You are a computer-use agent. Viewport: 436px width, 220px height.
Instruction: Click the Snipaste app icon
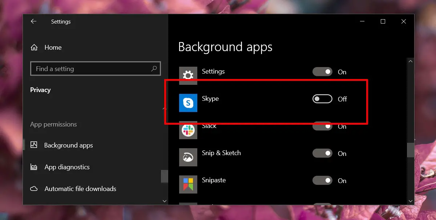point(188,184)
